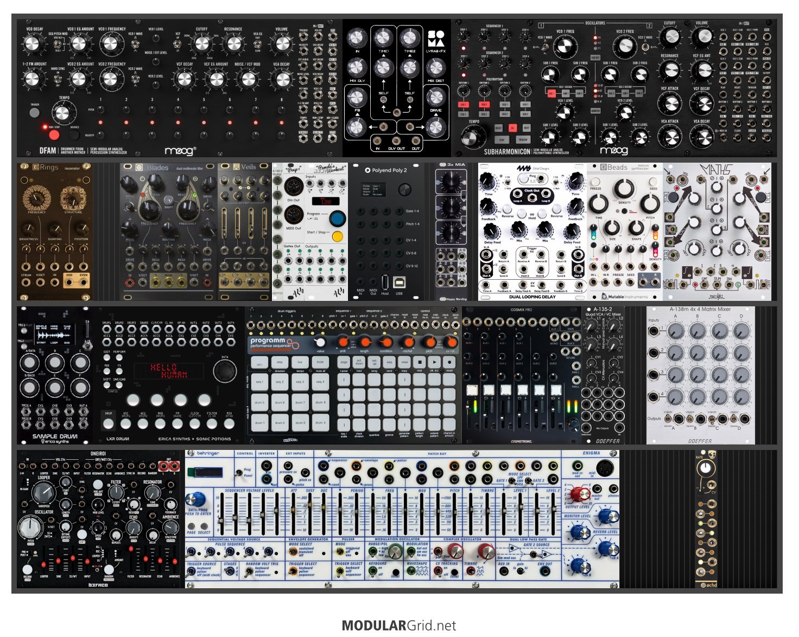This screenshot has width=799, height=637.
Task: Click the Save/Load button on LXR Drum
Action: point(119,385)
